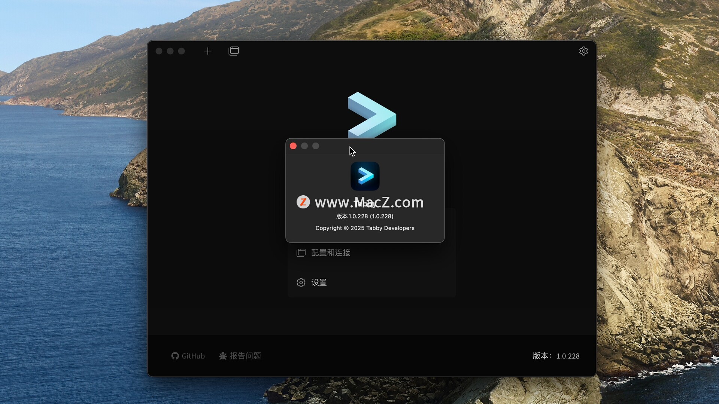Click the main Tabby window's leftmost close dot
The height and width of the screenshot is (404, 719).
pyautogui.click(x=159, y=51)
